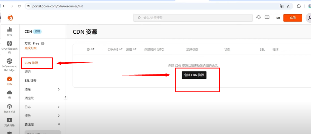Open browser extensions puzzle icon
311x134 pixels.
(x=299, y=6)
